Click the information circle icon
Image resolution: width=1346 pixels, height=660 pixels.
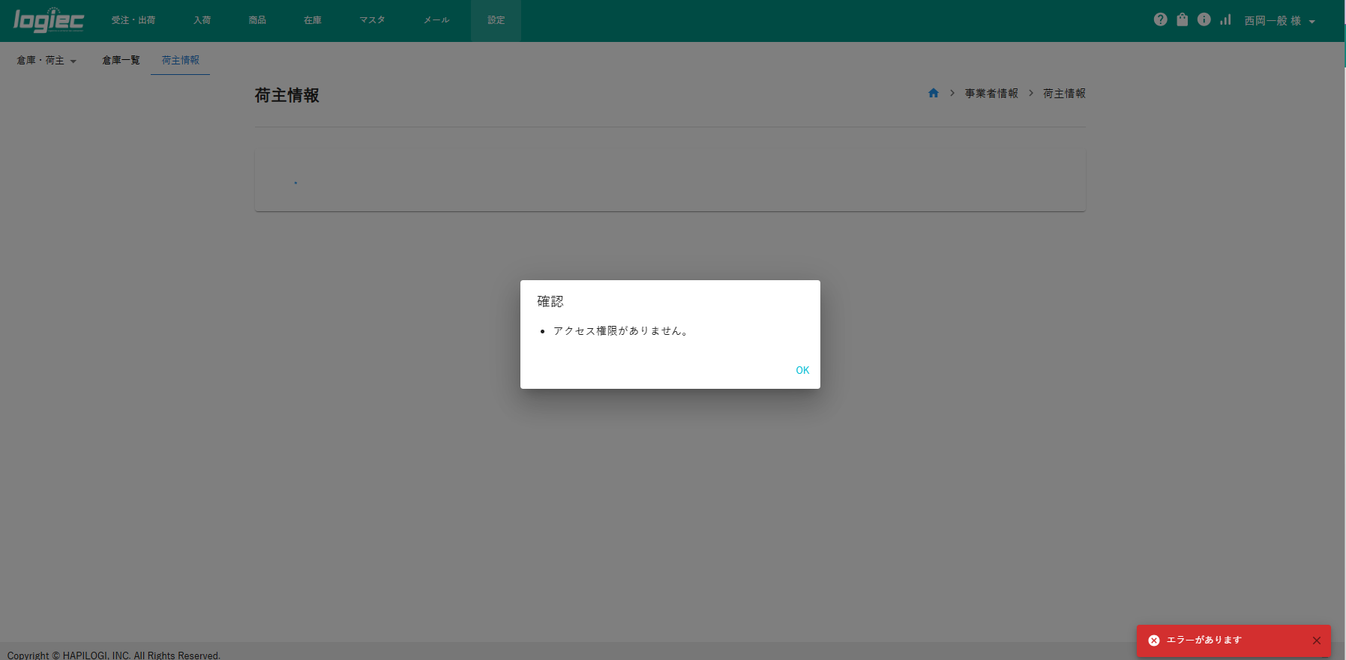(1204, 20)
